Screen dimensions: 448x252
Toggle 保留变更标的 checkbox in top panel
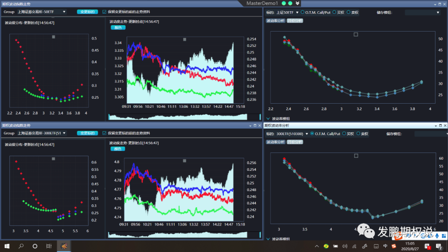[104, 12]
